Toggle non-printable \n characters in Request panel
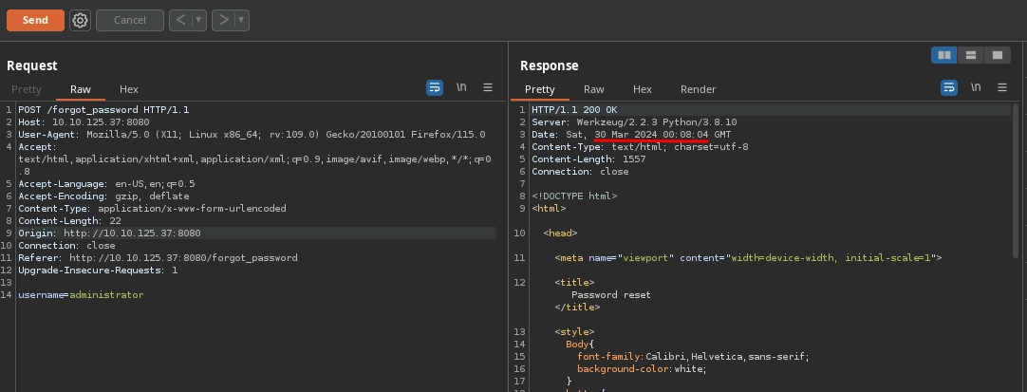The height and width of the screenshot is (392, 1027). (x=461, y=87)
